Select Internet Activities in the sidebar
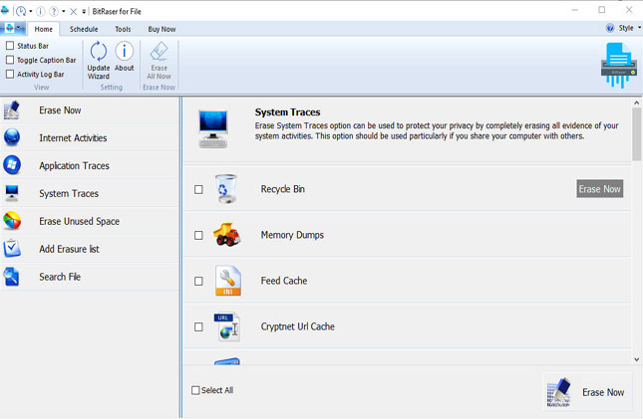Image resolution: width=643 pixels, height=419 pixels. coord(90,138)
